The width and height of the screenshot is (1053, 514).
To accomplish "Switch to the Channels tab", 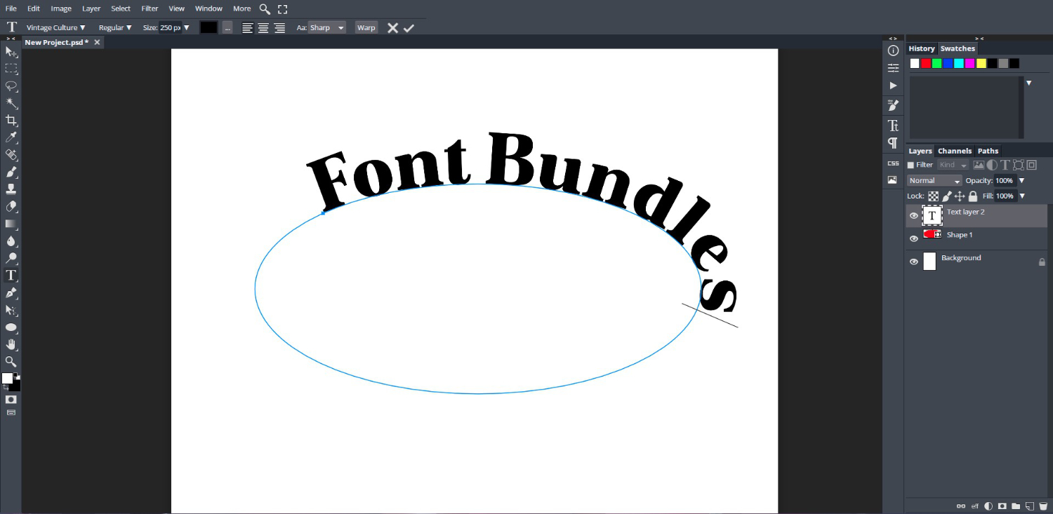I will pos(955,151).
